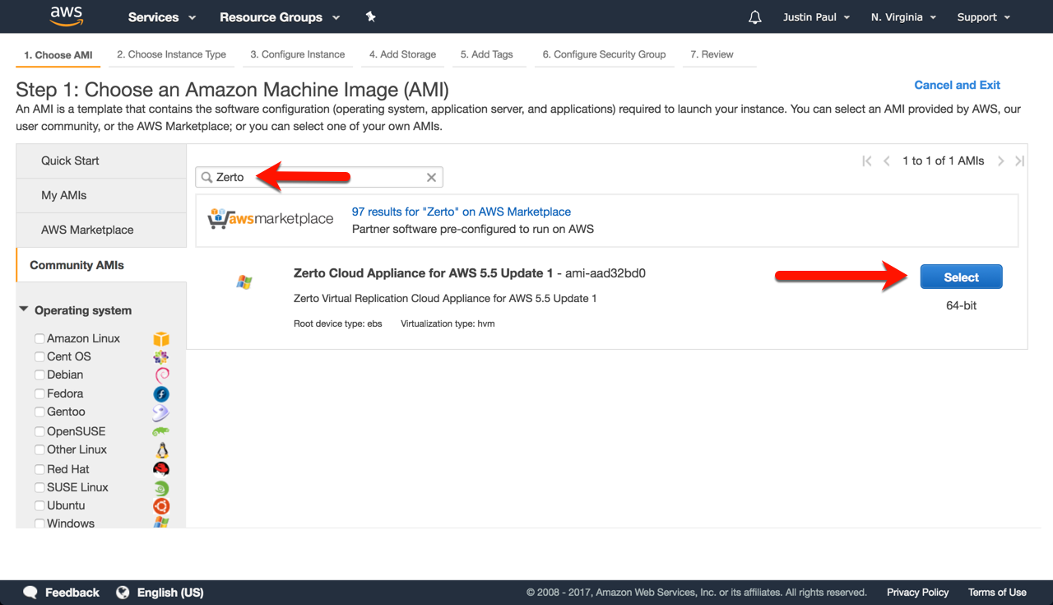Click the globe language icon
This screenshot has width=1053, height=605.
point(123,592)
